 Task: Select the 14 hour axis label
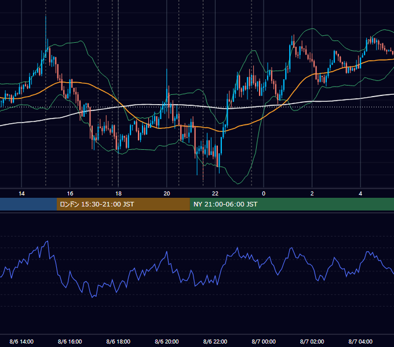click(21, 194)
